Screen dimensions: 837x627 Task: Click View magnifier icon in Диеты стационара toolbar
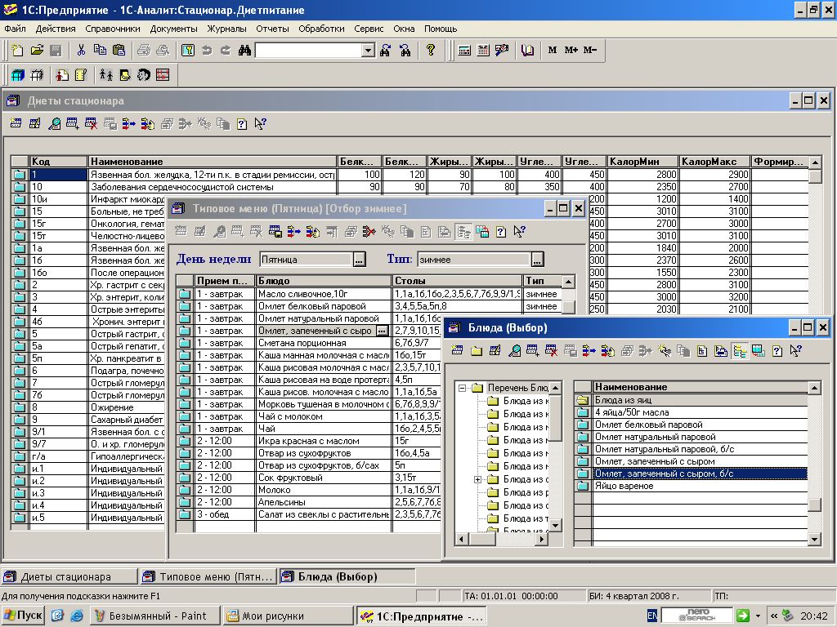coord(54,124)
